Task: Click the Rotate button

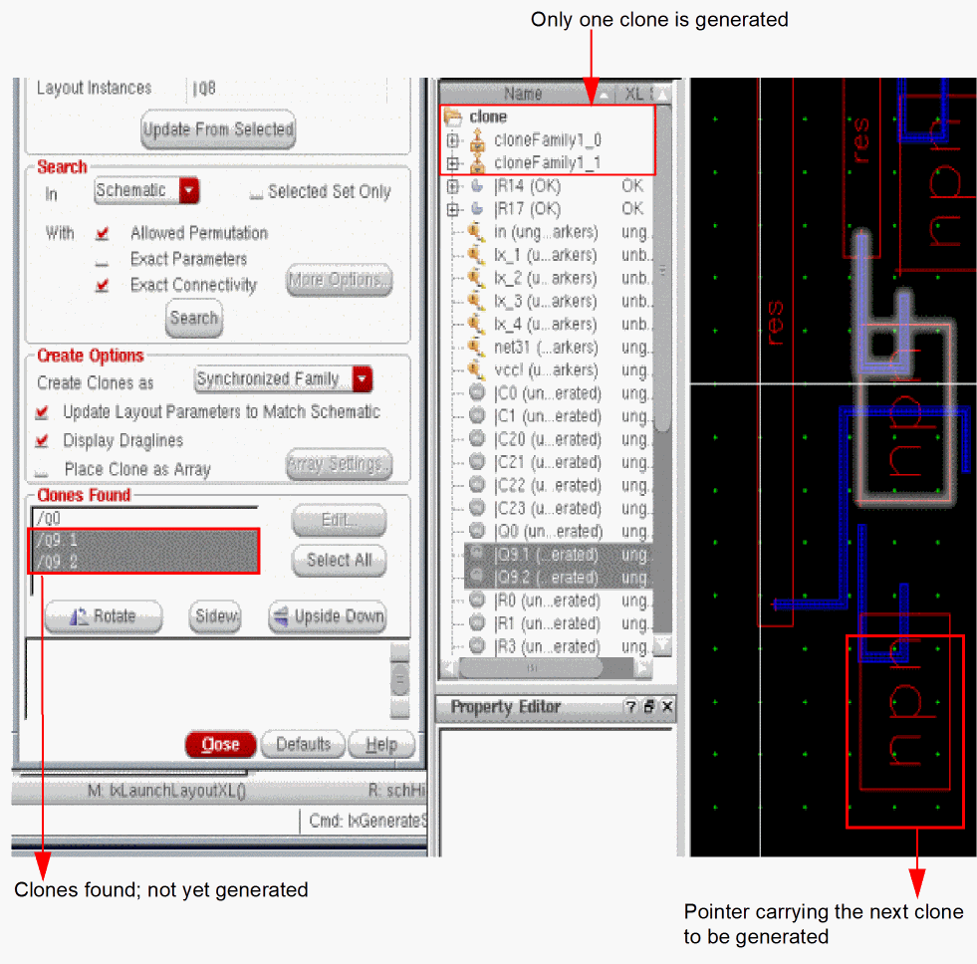Action: tap(104, 616)
